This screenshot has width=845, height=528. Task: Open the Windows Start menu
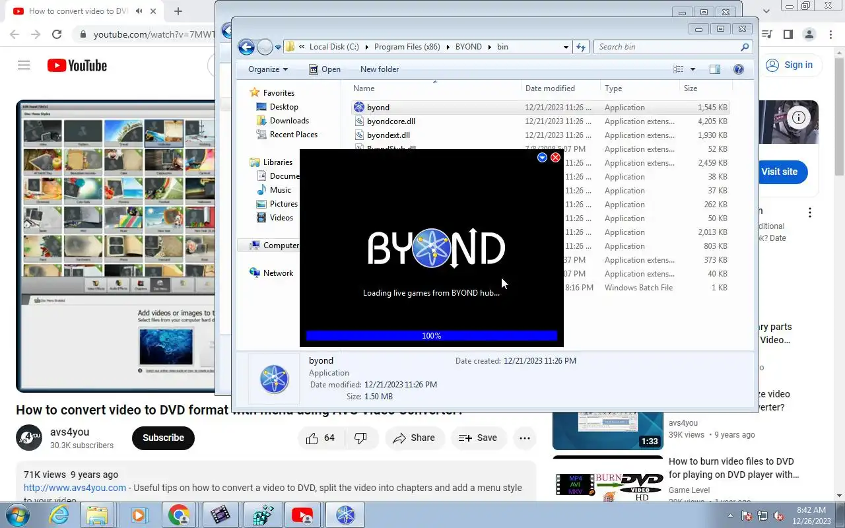click(18, 515)
